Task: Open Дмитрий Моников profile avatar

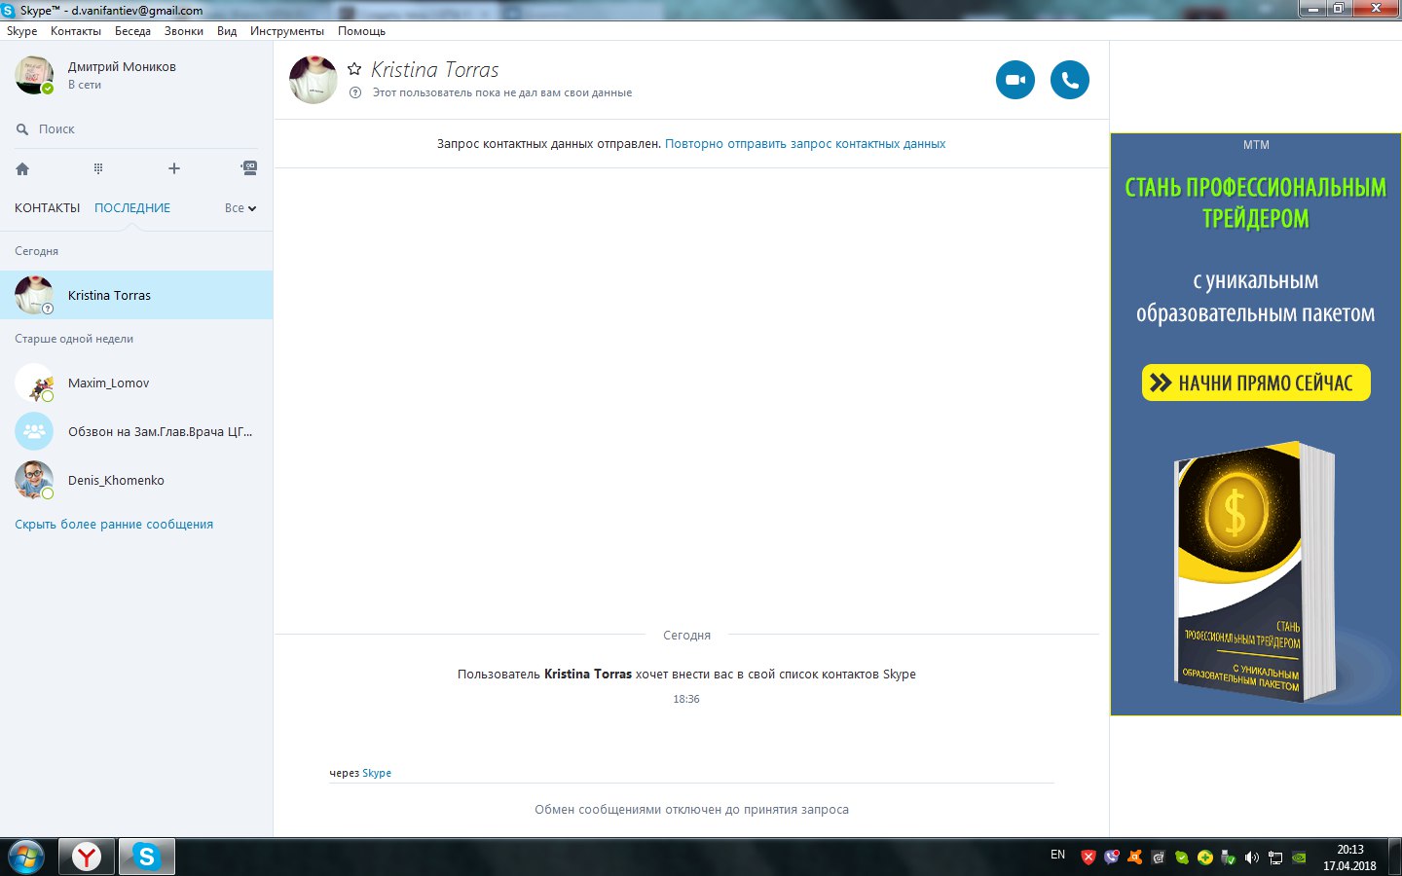Action: click(34, 75)
